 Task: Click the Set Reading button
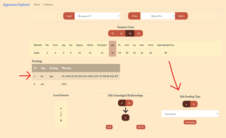tap(190, 122)
